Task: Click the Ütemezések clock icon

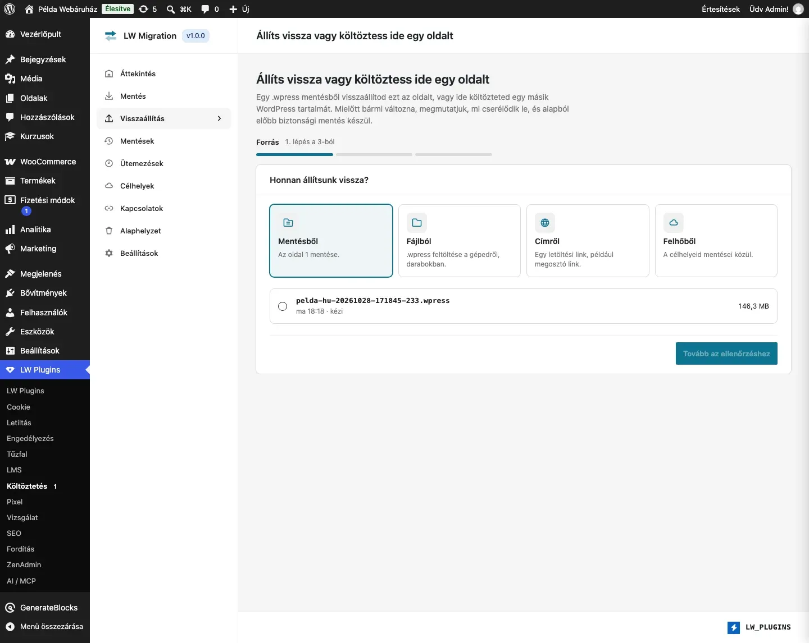Action: click(x=109, y=163)
